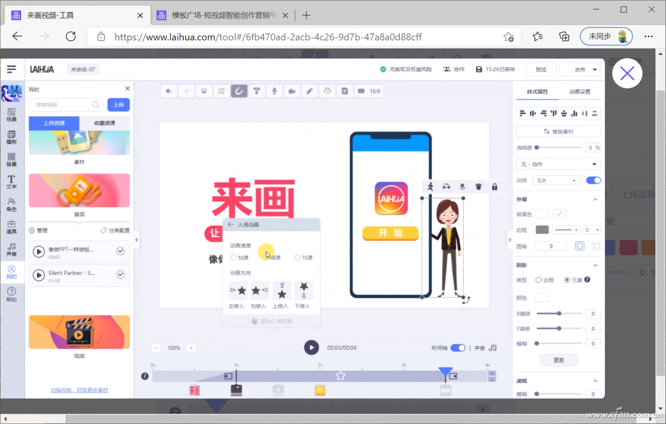Open the 角色 characters sidebar panel

coord(12,205)
